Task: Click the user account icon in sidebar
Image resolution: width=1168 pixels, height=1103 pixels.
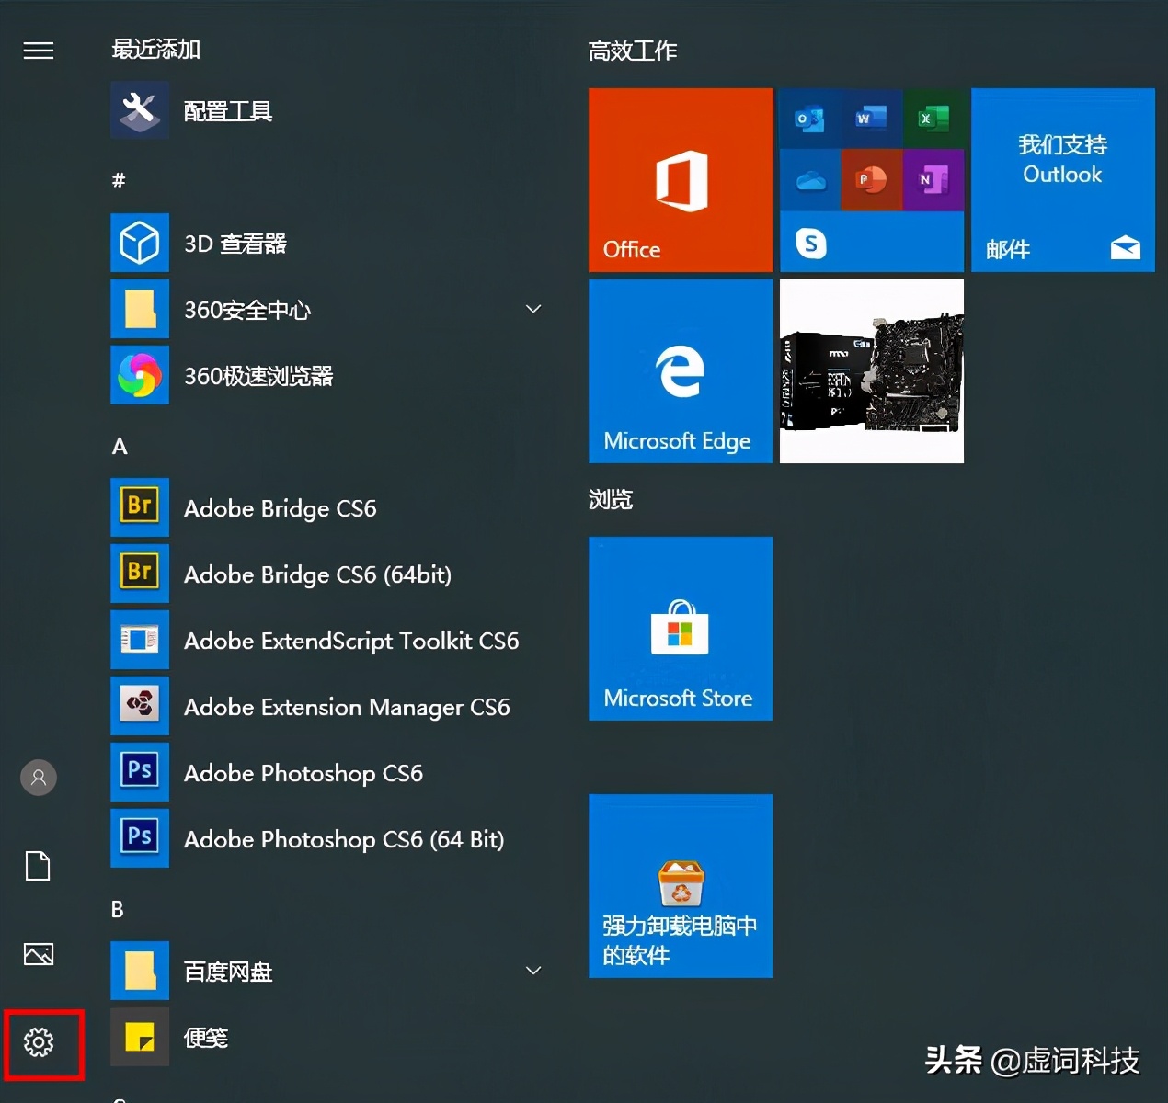Action: (38, 777)
